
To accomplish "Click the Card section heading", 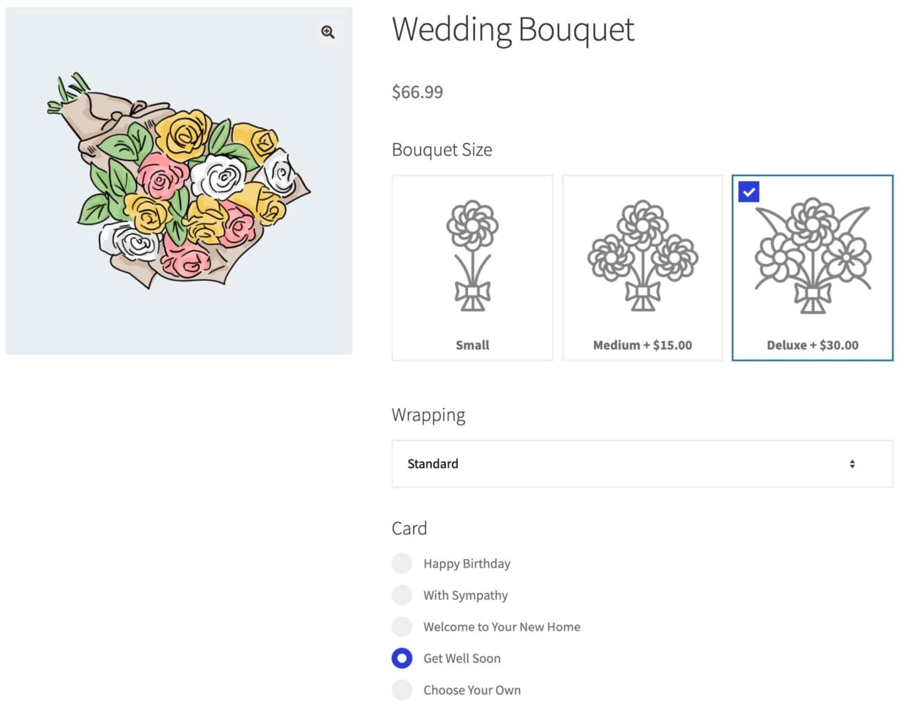I will 409,528.
